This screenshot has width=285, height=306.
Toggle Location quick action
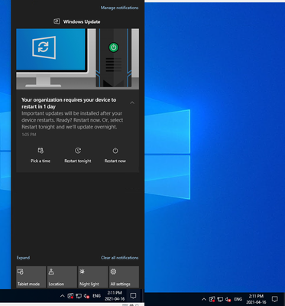(62, 277)
